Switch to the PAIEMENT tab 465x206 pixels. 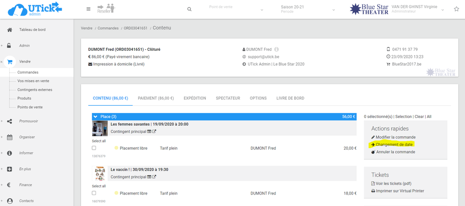click(156, 98)
